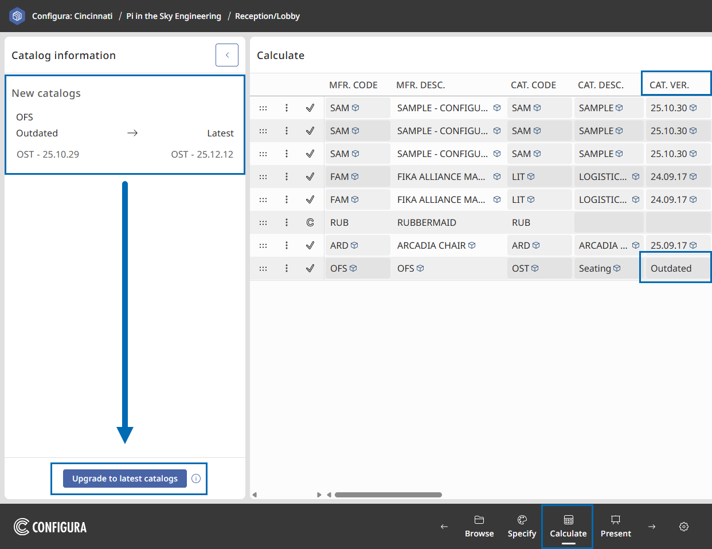Select Reception/Lobby breadcrumb
This screenshot has width=712, height=549.
tap(267, 16)
